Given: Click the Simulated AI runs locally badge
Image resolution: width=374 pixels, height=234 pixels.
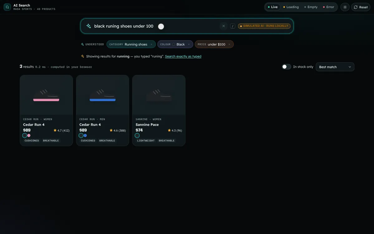Looking at the screenshot, I should [x=264, y=26].
